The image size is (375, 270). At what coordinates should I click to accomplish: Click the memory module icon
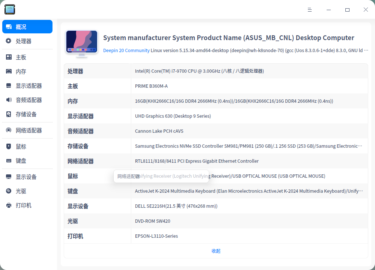point(9,71)
